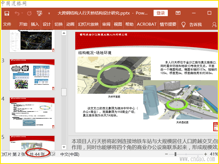Click the Ribbon Display Options icon
This screenshot has width=219, height=164.
pos(178,13)
